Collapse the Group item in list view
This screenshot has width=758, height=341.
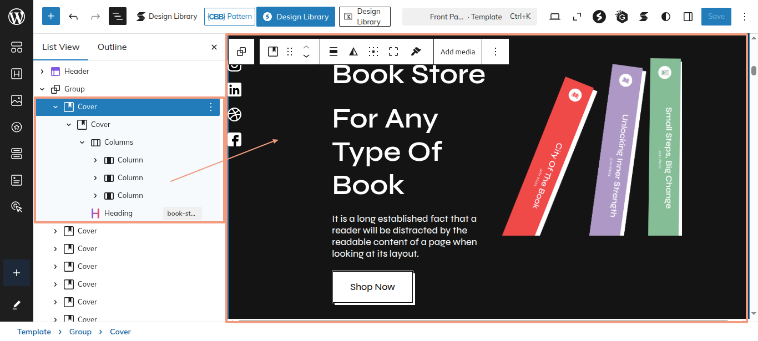[x=42, y=89]
